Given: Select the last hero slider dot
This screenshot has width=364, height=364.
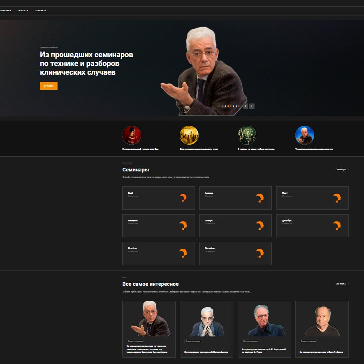Looking at the screenshot, I should (x=239, y=106).
